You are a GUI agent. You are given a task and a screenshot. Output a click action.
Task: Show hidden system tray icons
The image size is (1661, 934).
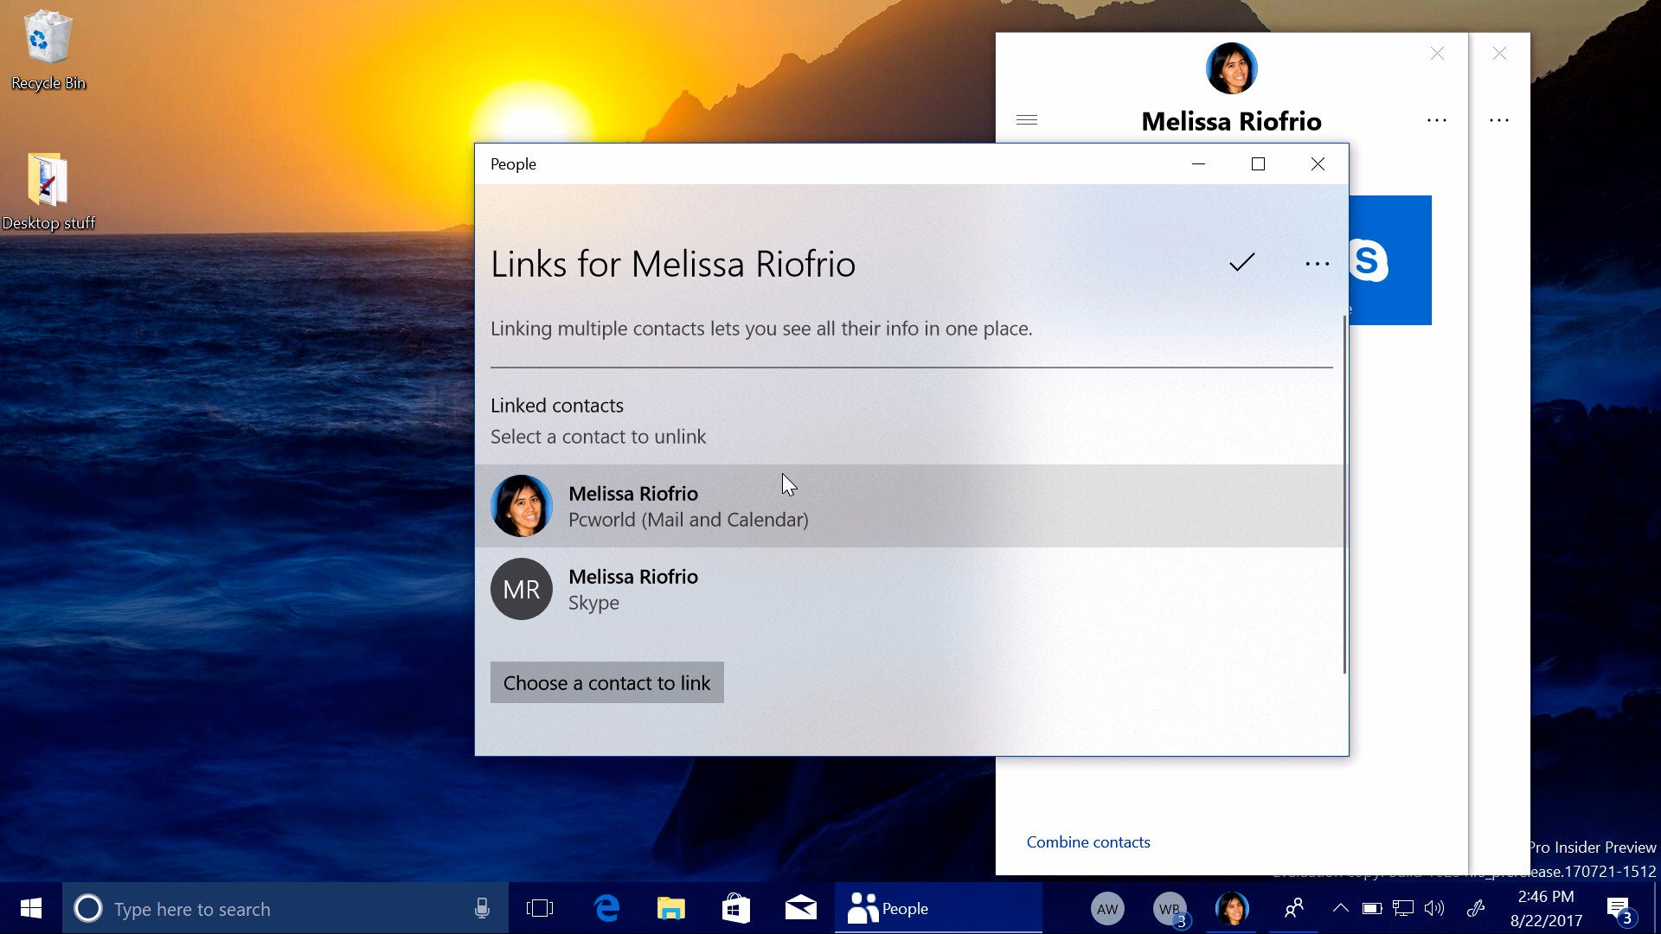point(1340,908)
